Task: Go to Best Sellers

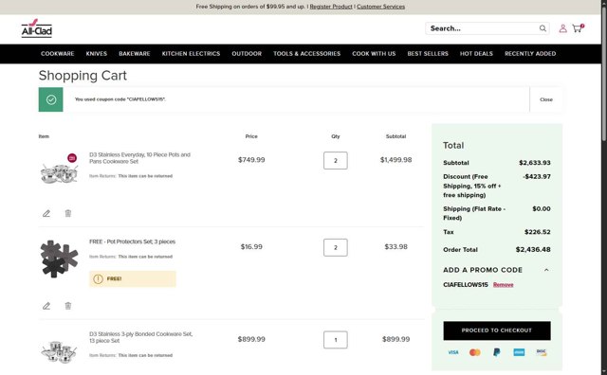Action: 428,54
